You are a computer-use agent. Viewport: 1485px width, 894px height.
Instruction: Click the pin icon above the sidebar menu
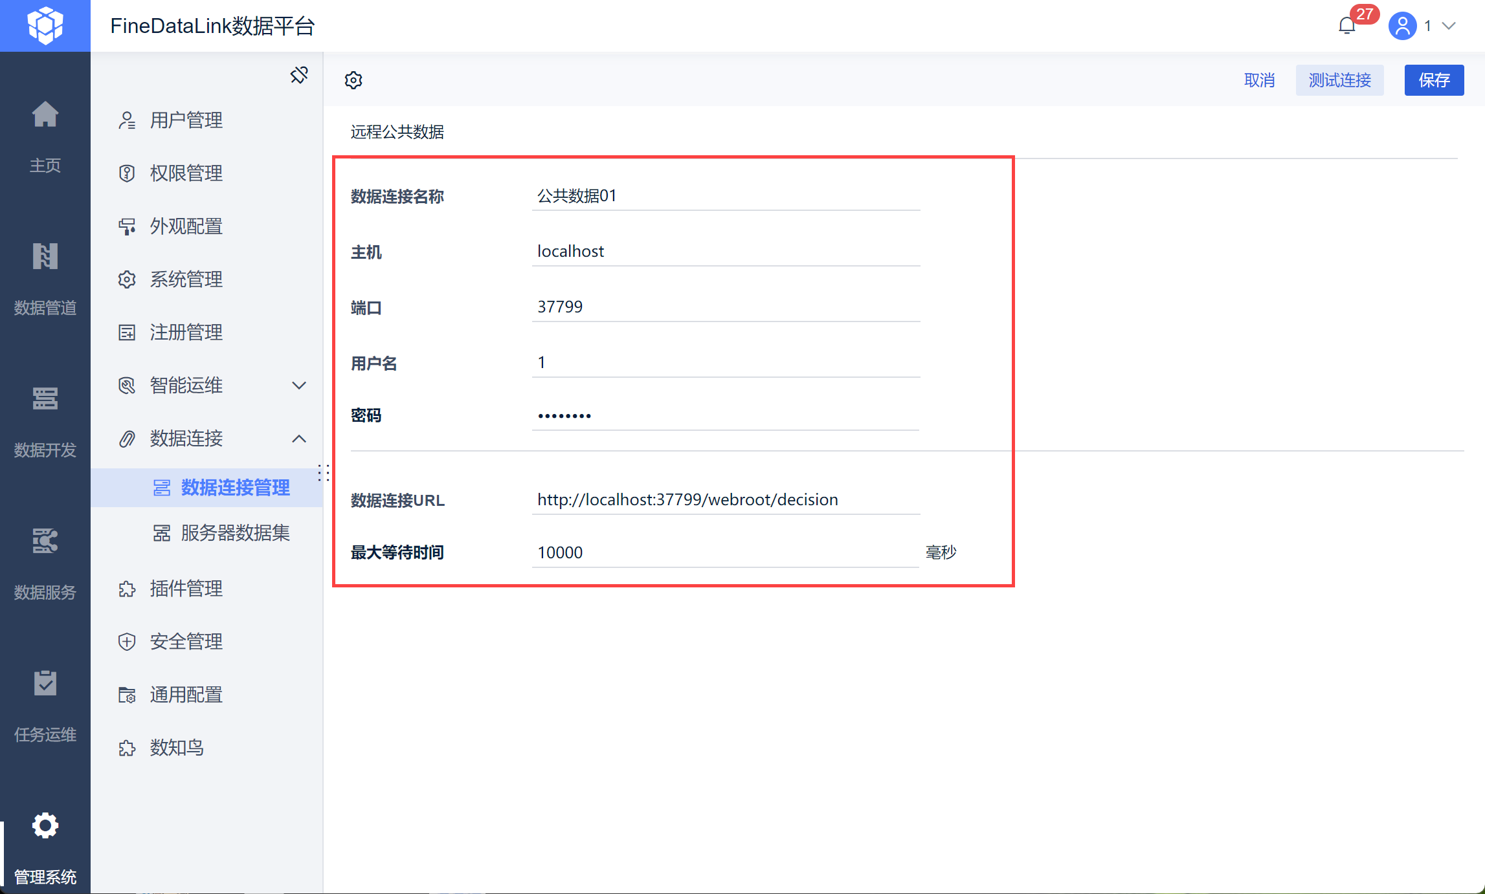[x=298, y=75]
